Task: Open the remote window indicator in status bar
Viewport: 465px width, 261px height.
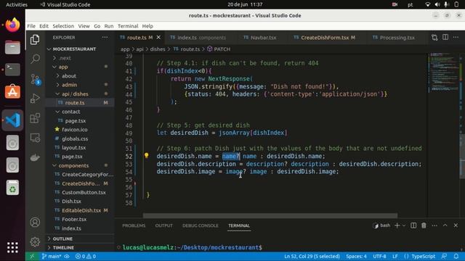Action: point(32,256)
